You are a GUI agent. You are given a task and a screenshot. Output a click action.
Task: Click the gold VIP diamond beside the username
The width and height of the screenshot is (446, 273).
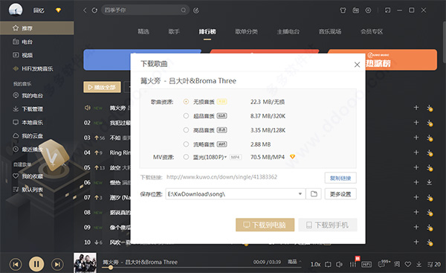point(58,10)
